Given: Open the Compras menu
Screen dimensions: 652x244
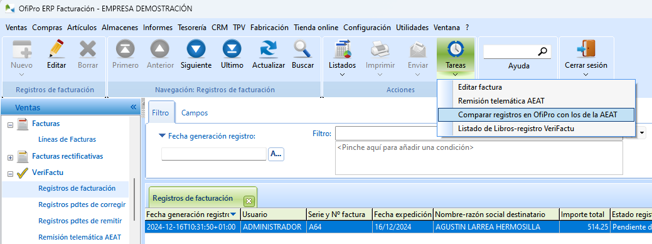Looking at the screenshot, I should 47,28.
